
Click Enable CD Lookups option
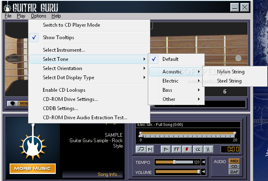click(x=89, y=90)
